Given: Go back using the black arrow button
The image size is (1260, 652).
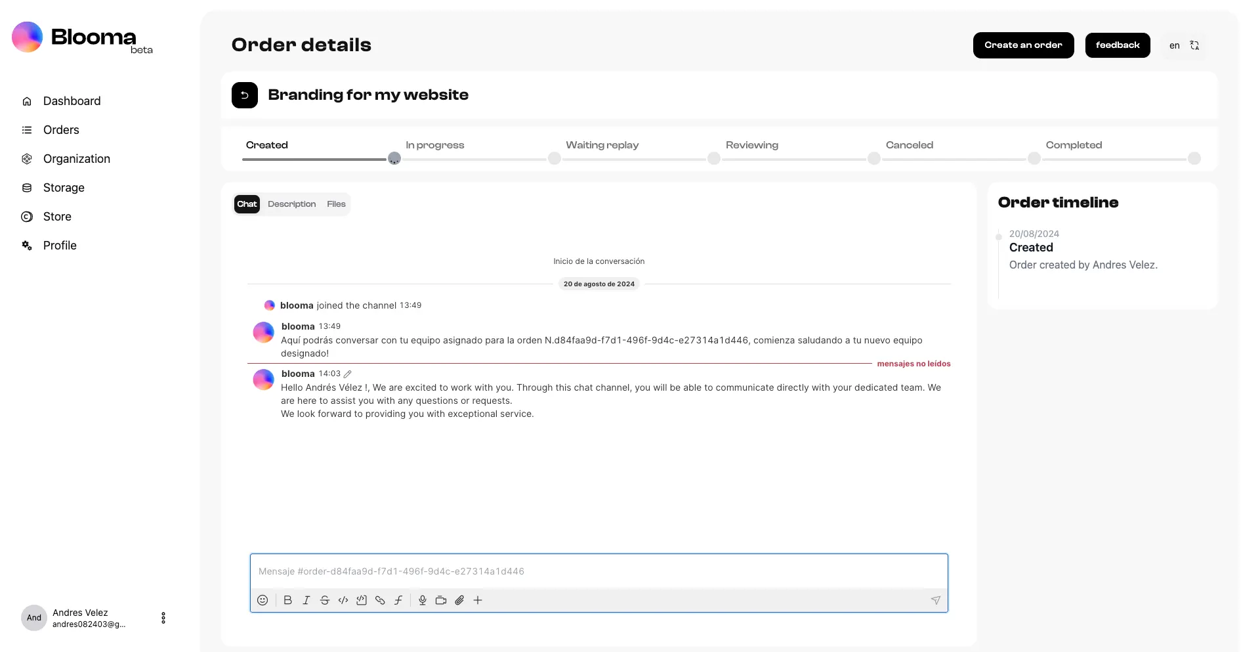Looking at the screenshot, I should [x=245, y=95].
